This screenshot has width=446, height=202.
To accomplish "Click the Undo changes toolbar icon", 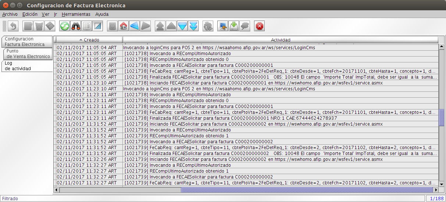I will (13, 26).
